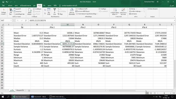The width and height of the screenshot is (176, 99).
Task: Switch to Page Break Preview in status bar
Action: tap(155, 93)
